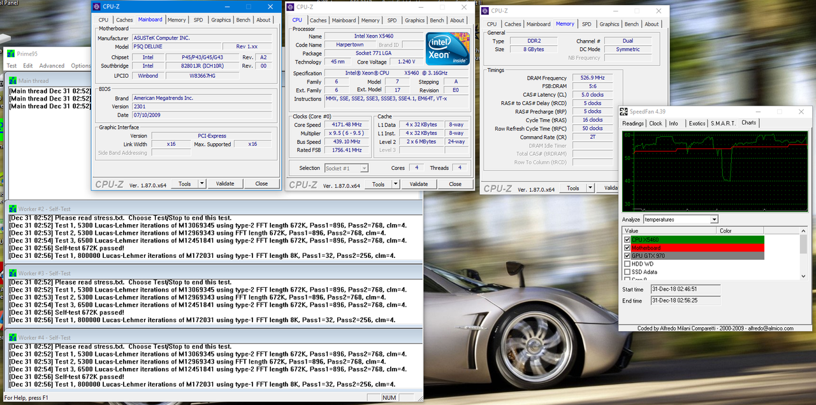
Task: Open Tools dropdown arrow in Mainboard CPU-Z window
Action: coord(201,183)
